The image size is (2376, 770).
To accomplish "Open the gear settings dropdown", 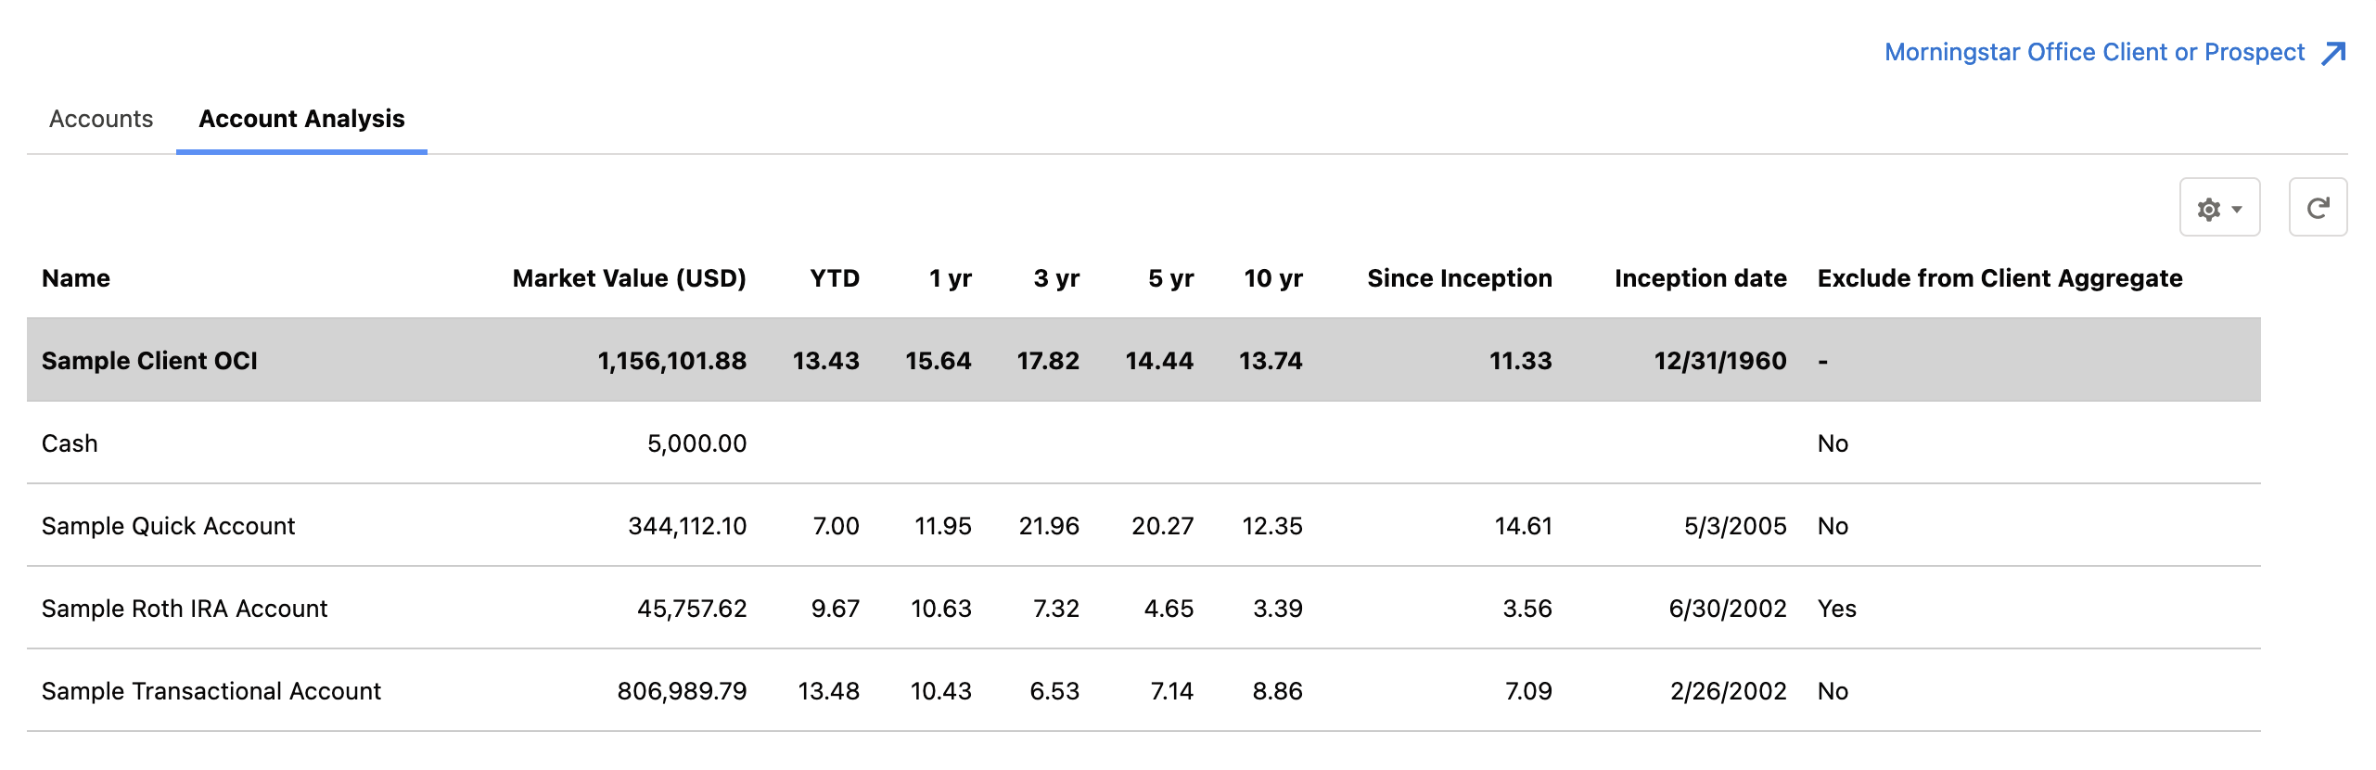I will click(x=2218, y=208).
